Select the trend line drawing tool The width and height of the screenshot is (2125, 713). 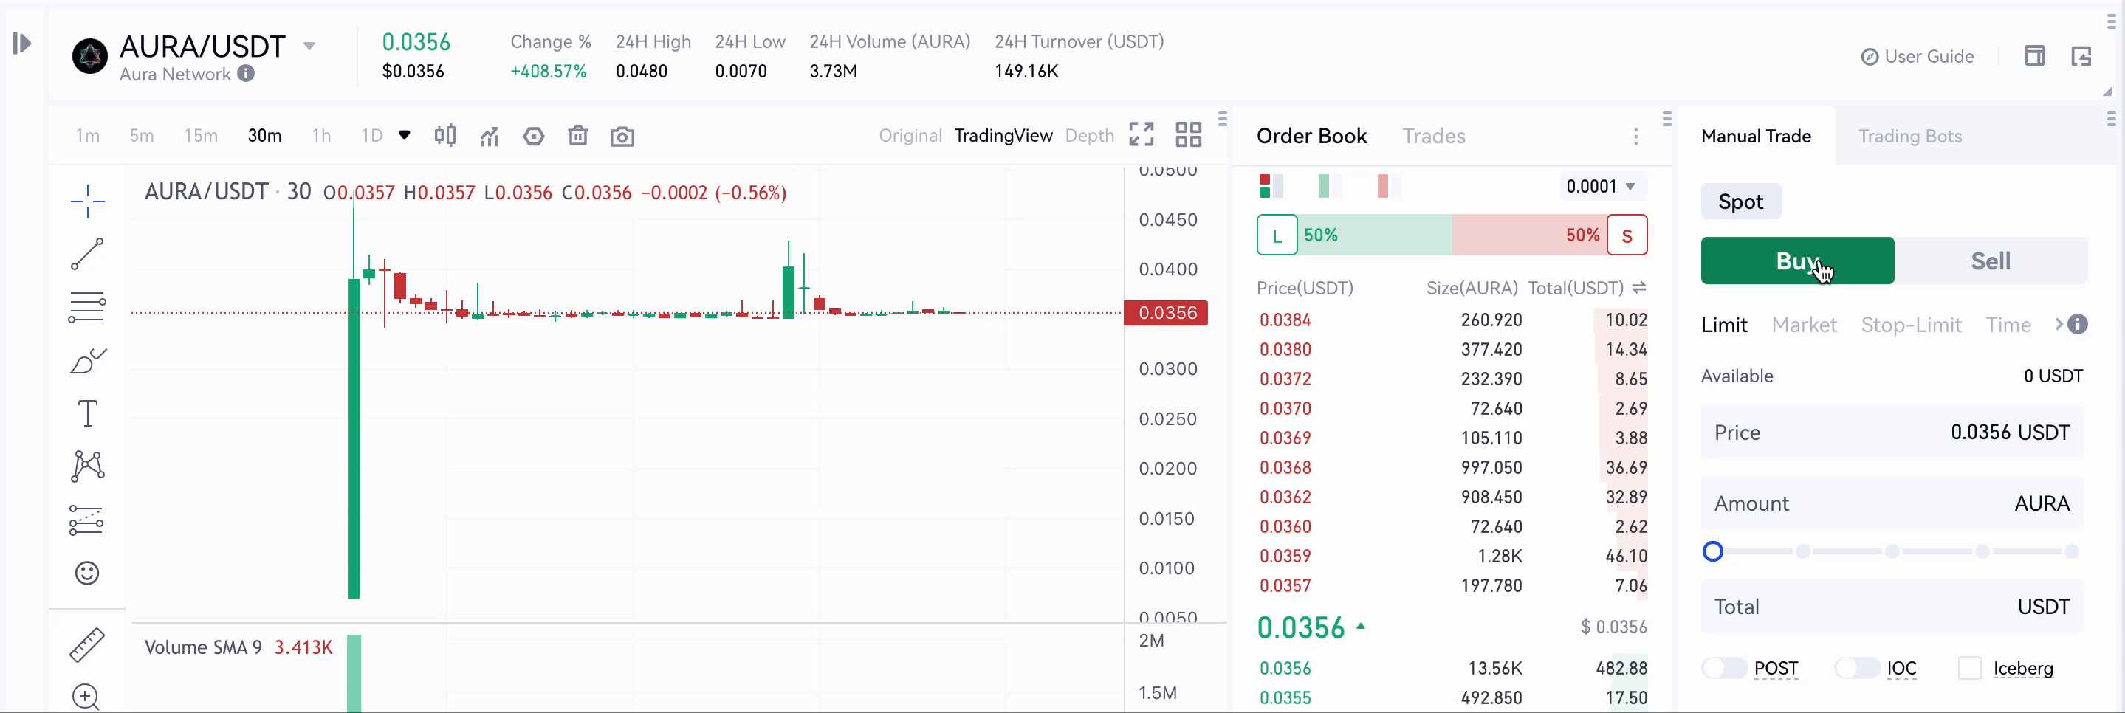[x=87, y=254]
